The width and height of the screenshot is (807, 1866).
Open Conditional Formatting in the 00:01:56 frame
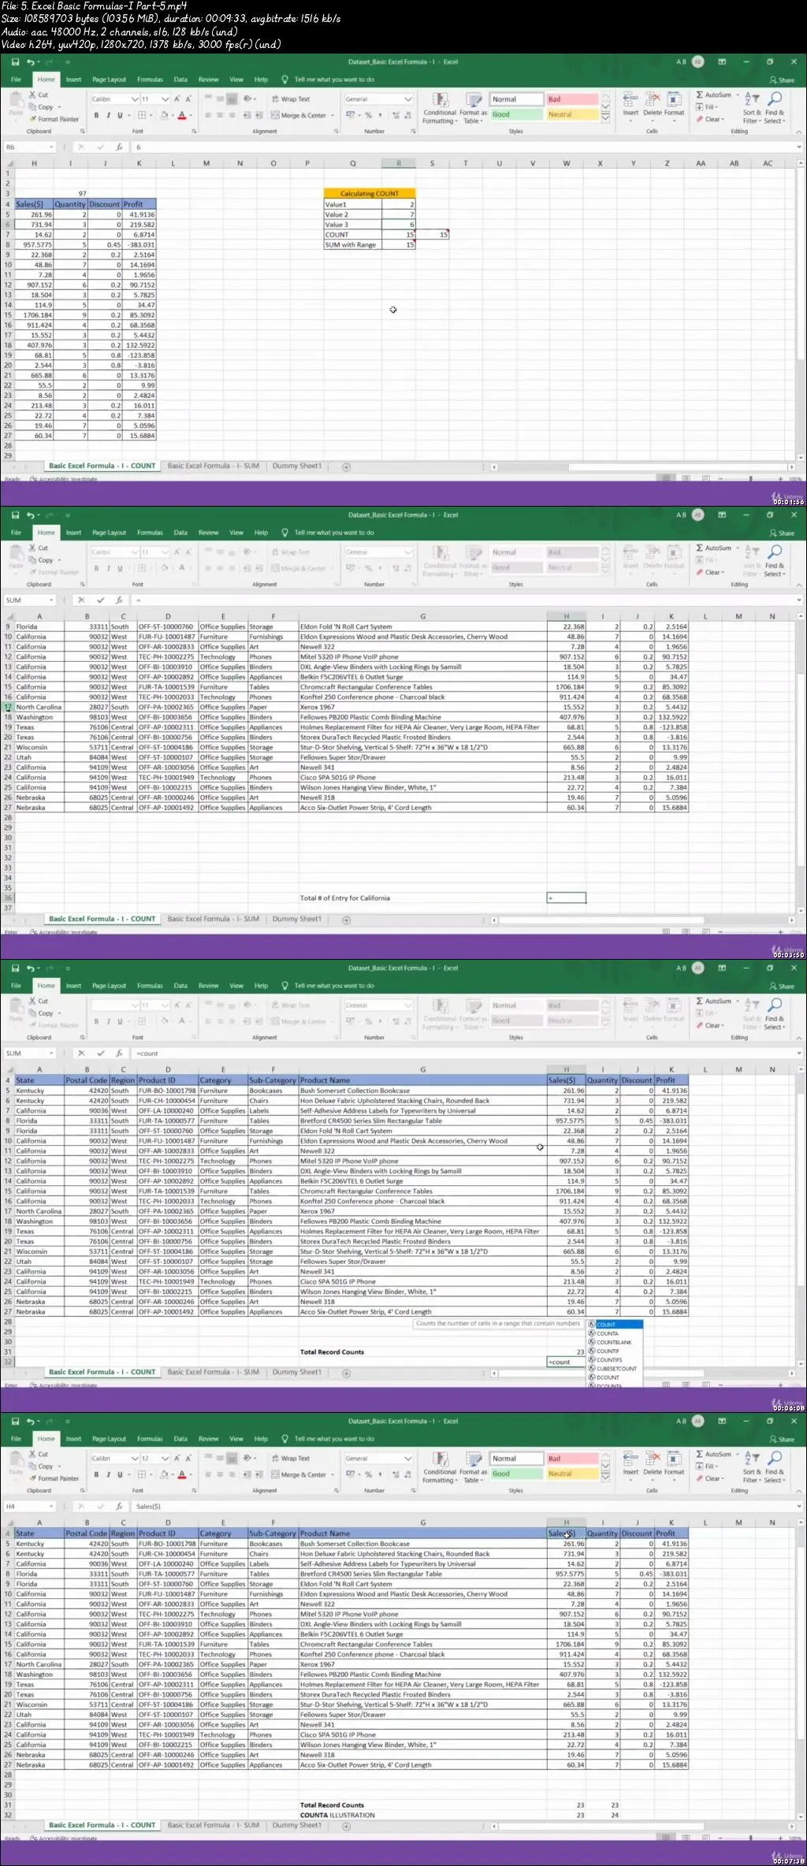tap(440, 107)
